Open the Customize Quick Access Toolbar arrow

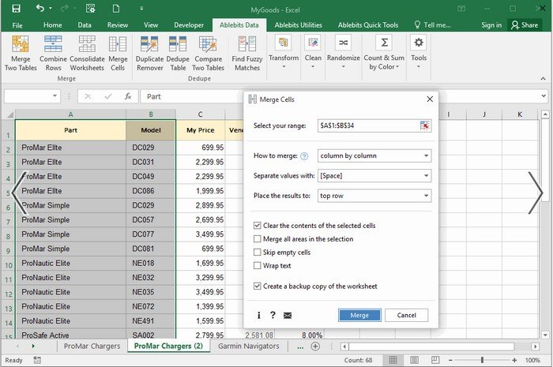141,9
